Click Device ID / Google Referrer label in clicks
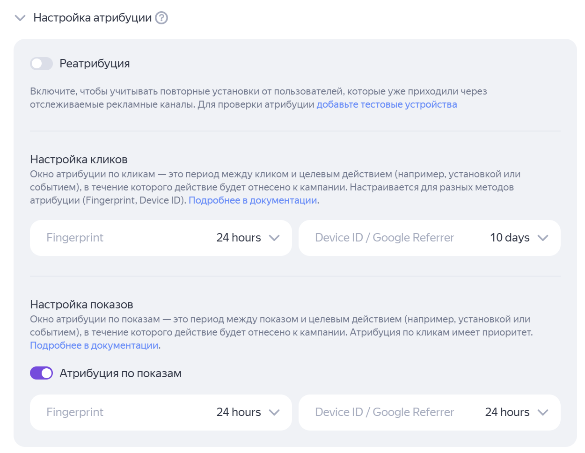585x453 pixels. click(x=384, y=238)
